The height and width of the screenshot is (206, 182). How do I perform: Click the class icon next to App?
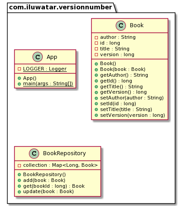pyautogui.click(x=37, y=57)
